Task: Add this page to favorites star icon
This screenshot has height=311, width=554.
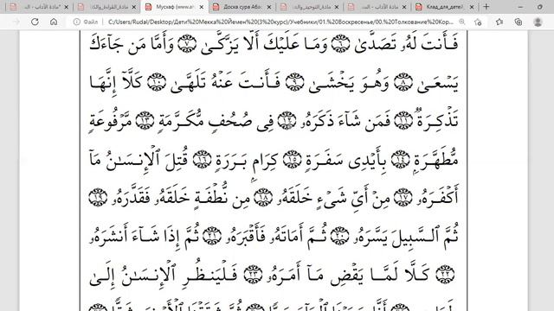Action: (x=478, y=22)
